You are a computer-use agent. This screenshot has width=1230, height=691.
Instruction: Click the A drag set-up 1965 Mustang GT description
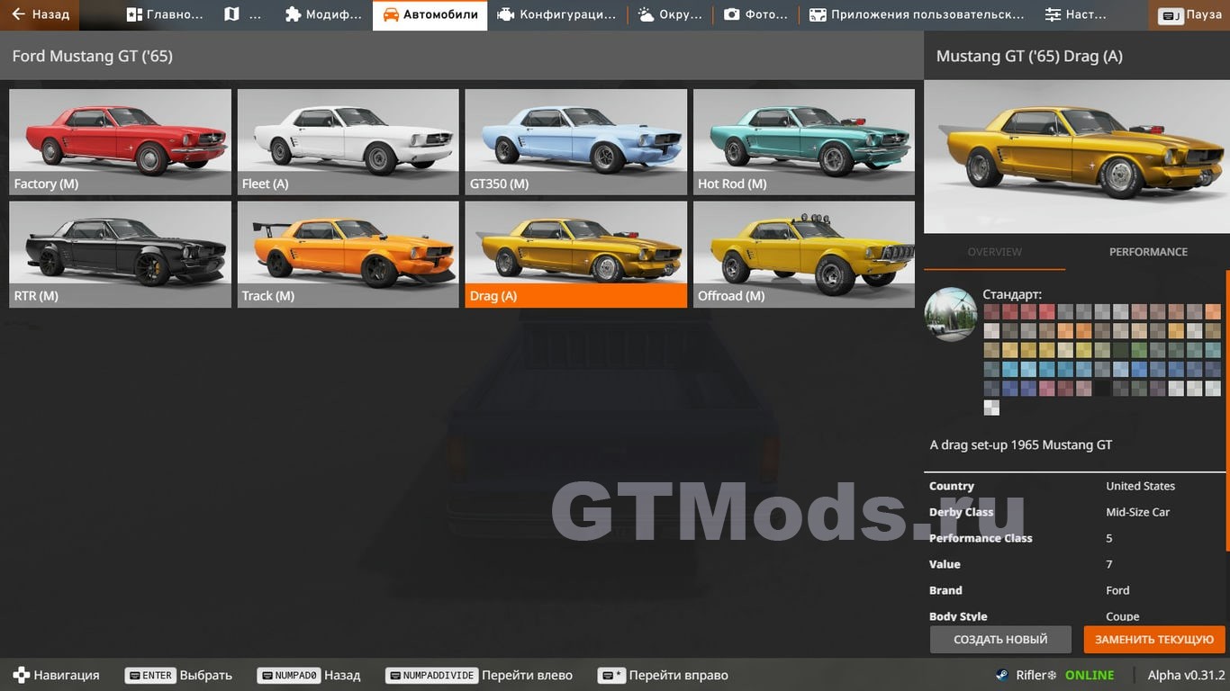pos(1021,444)
